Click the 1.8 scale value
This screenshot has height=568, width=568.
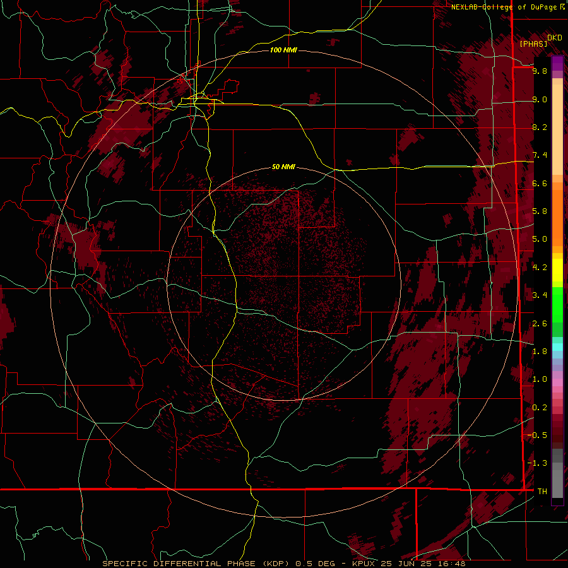(x=540, y=352)
